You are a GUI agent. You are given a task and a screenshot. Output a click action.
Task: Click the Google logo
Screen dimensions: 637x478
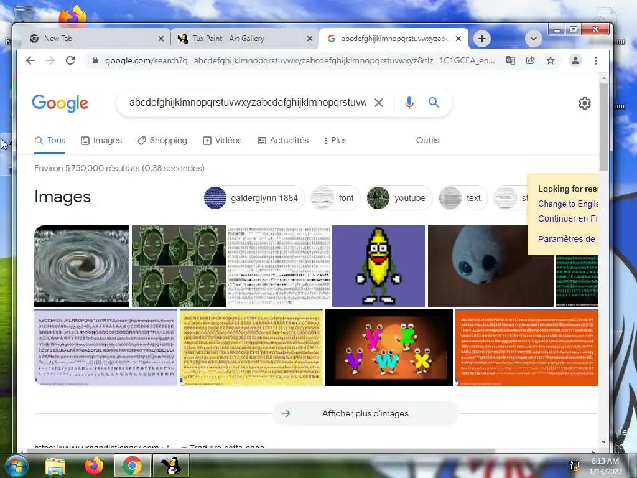[60, 103]
